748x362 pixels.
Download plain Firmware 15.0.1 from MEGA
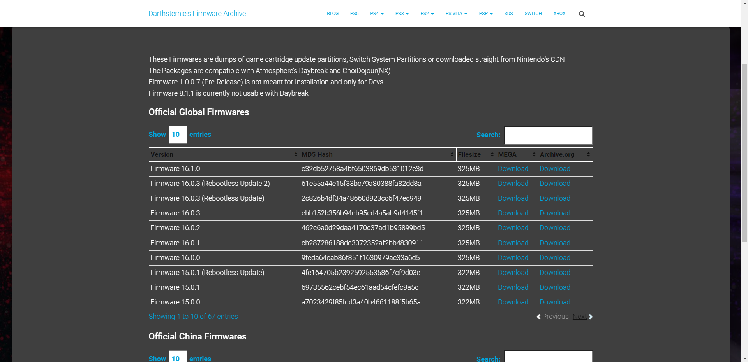(513, 287)
